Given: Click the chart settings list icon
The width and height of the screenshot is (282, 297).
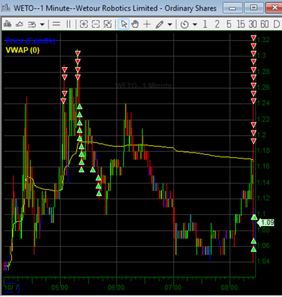Looking at the screenshot, I should (32, 24).
